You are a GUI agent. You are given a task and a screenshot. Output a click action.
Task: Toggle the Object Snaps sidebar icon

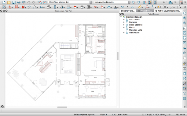pyautogui.click(x=185, y=88)
